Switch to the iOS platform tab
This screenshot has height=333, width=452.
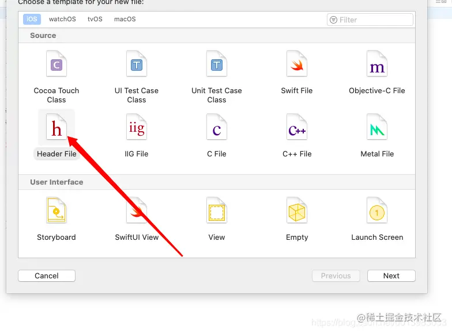[x=32, y=20]
